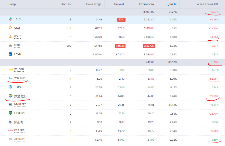Image resolution: width=225 pixels, height=146 pixels.
Task: Click the FXCN logo icon
Action: [x=10, y=54]
